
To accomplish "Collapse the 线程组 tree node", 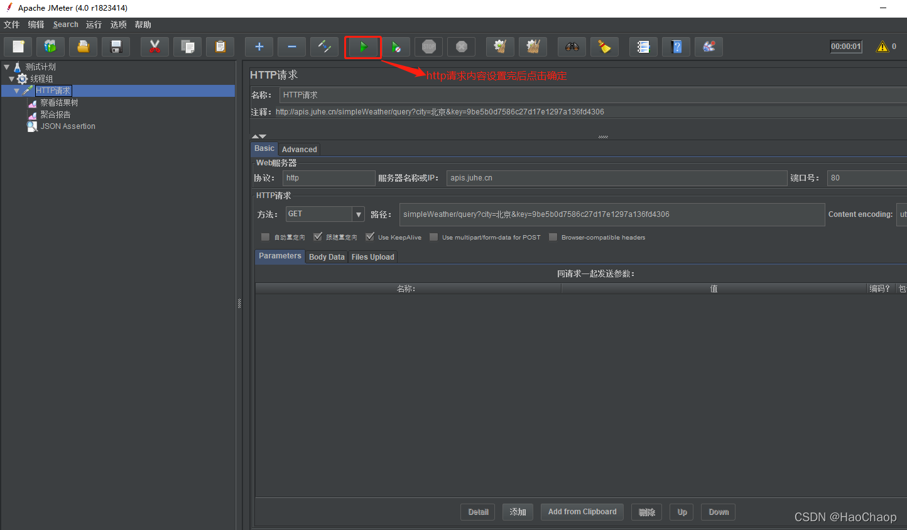I will click(x=11, y=79).
